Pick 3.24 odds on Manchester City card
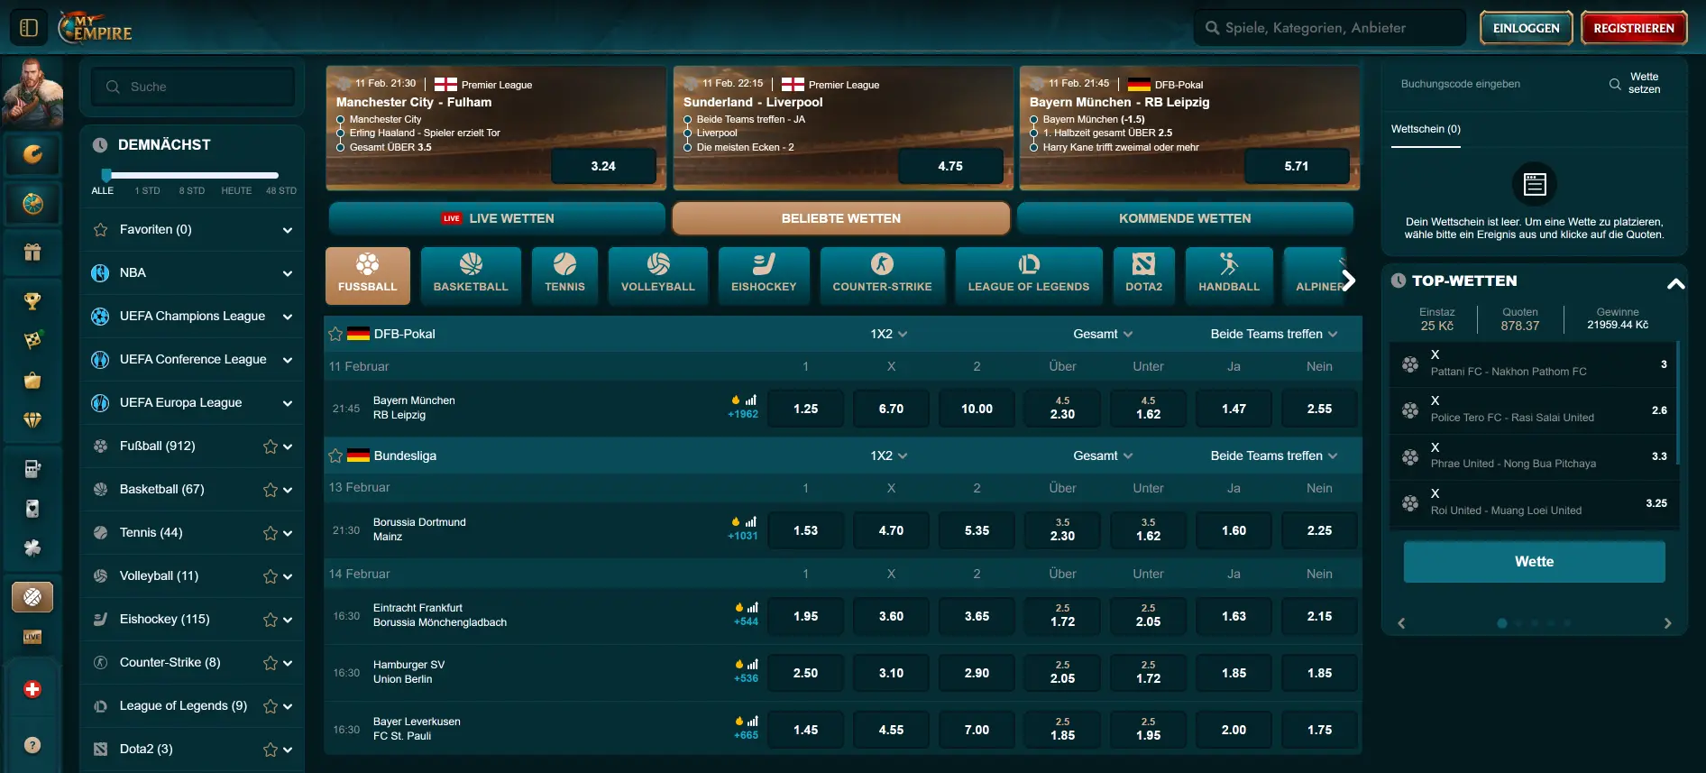Image resolution: width=1706 pixels, height=773 pixels. click(x=603, y=166)
